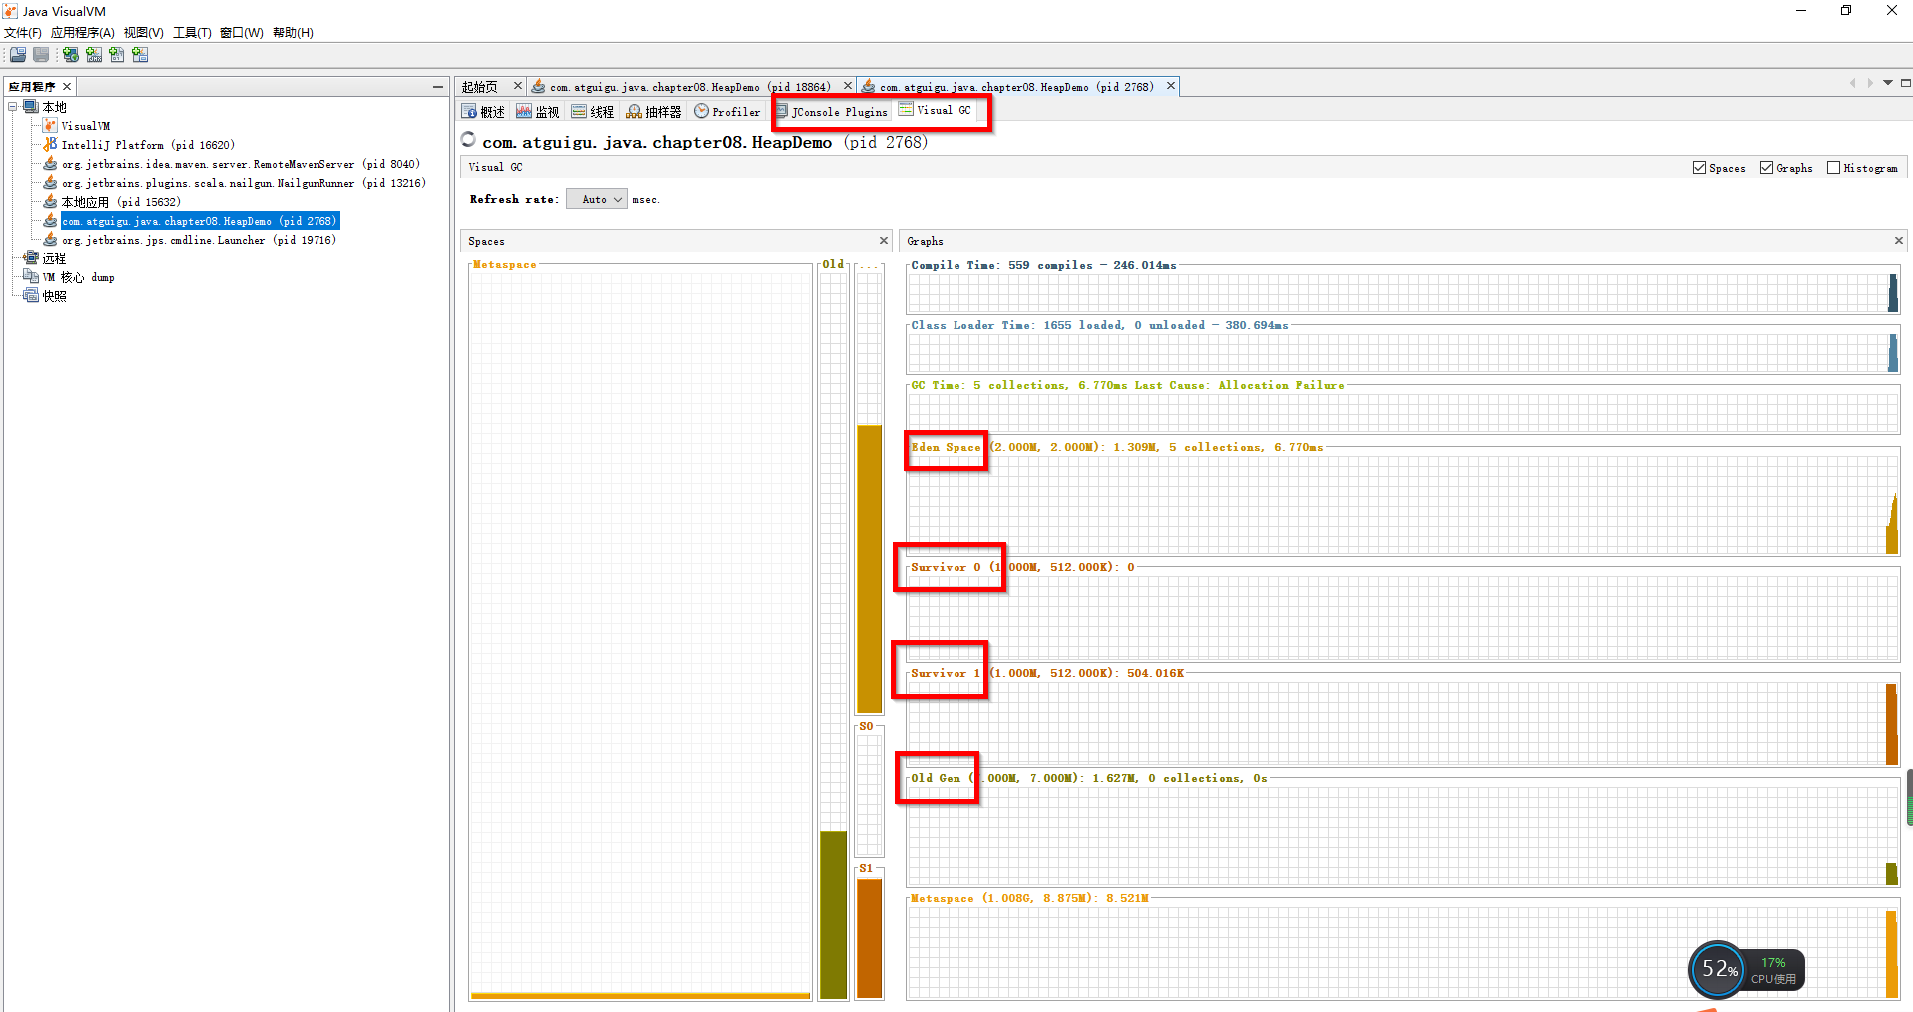Open the 帮助(H) menu

[293, 33]
